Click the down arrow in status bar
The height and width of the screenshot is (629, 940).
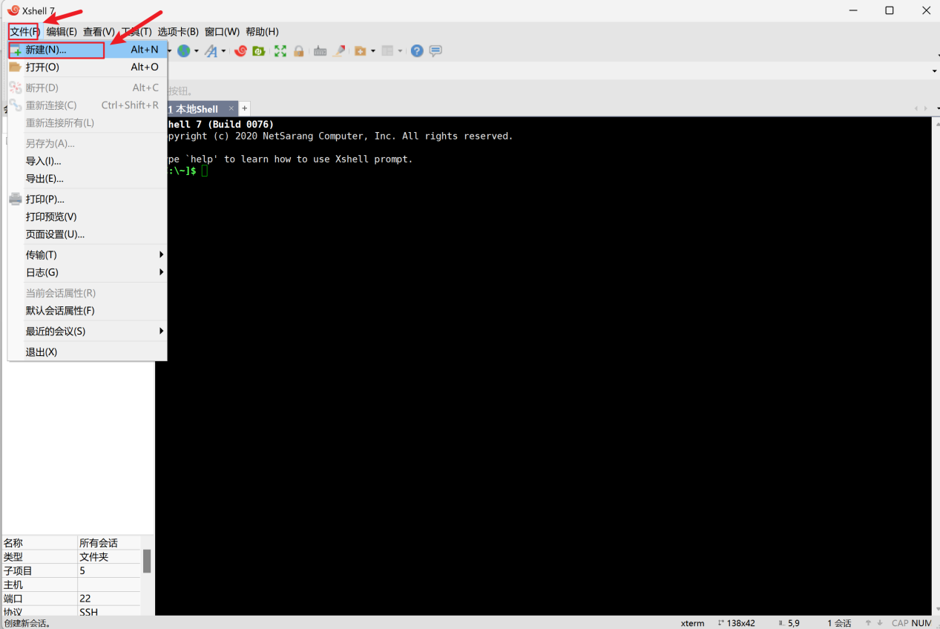pyautogui.click(x=880, y=623)
